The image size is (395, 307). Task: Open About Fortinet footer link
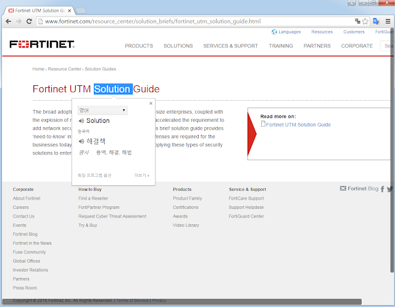click(27, 198)
